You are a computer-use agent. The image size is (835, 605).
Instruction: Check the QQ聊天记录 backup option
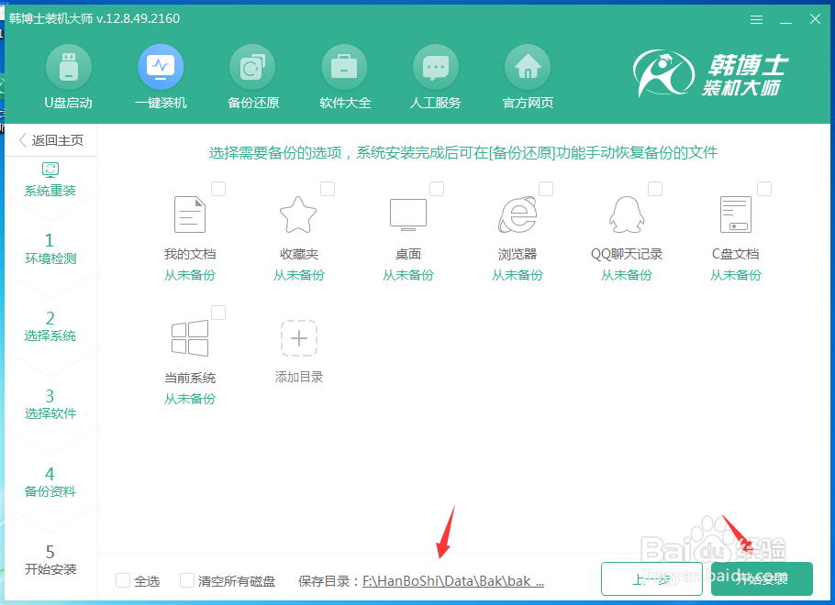pyautogui.click(x=655, y=189)
